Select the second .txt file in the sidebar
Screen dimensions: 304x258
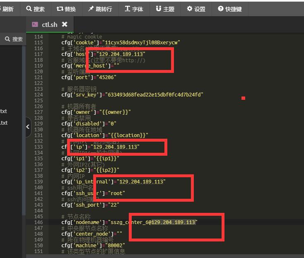pos(3,123)
